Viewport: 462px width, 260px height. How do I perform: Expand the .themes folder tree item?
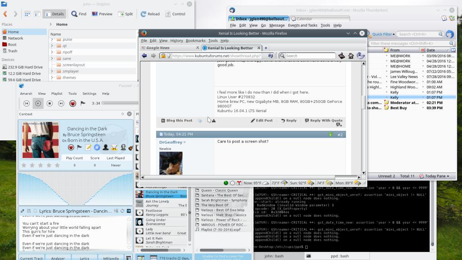tap(52, 77)
